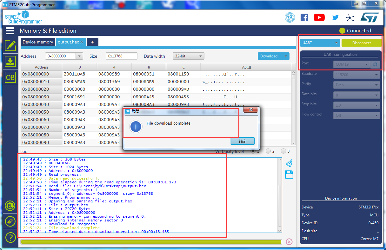Select verbosity level 1

[x=253, y=151]
